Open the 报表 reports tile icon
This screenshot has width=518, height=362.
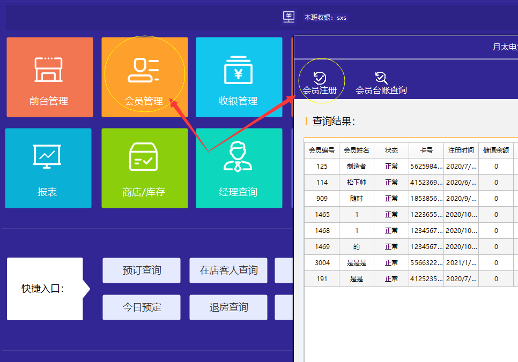(47, 156)
